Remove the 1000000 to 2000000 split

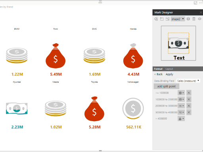189,99
